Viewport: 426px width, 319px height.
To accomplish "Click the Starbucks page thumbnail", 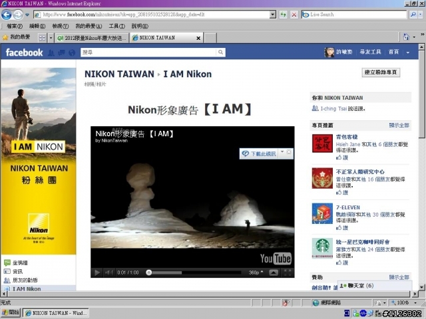I will 322,248.
